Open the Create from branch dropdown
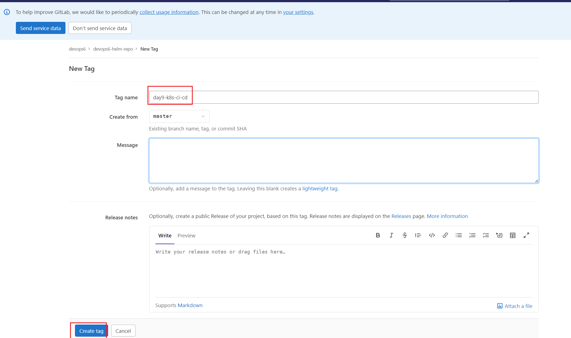The image size is (571, 338). coord(179,116)
